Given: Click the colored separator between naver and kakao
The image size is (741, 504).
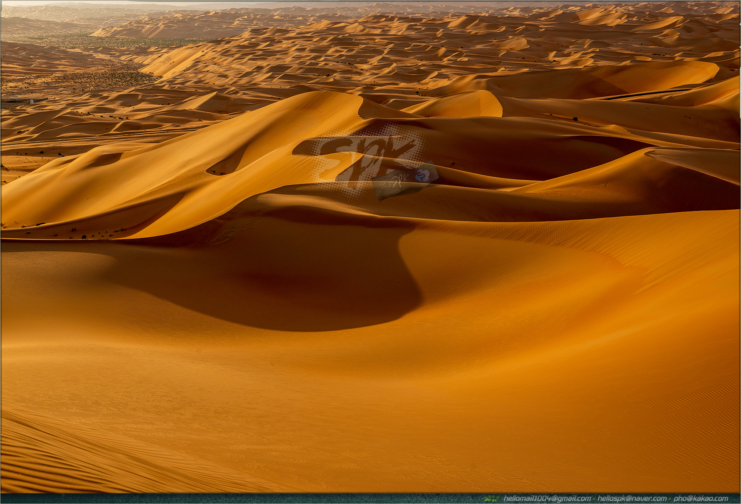Looking at the screenshot, I should click(669, 499).
